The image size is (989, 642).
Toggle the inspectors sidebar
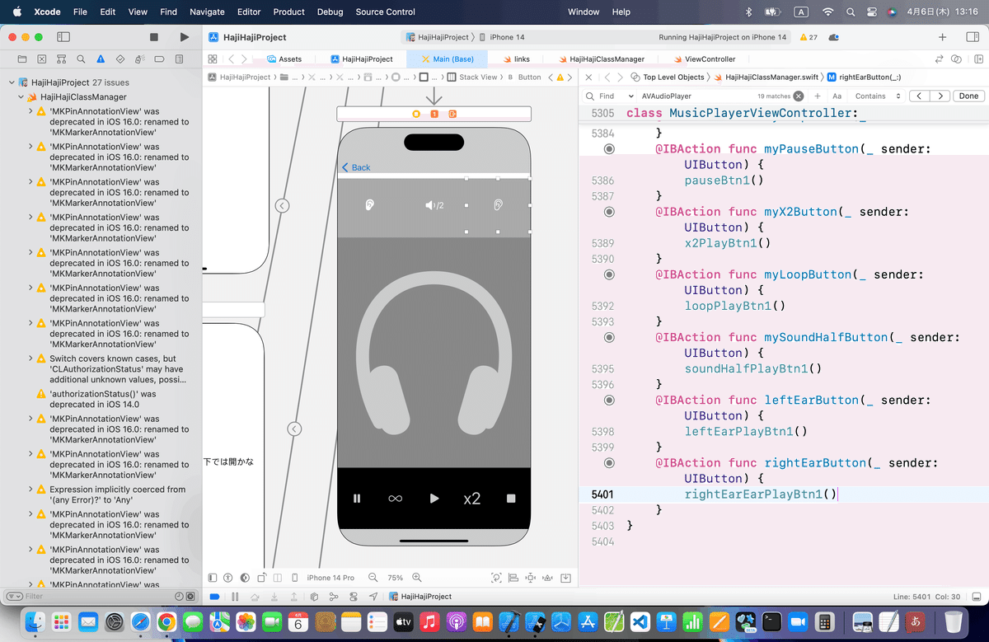point(971,37)
